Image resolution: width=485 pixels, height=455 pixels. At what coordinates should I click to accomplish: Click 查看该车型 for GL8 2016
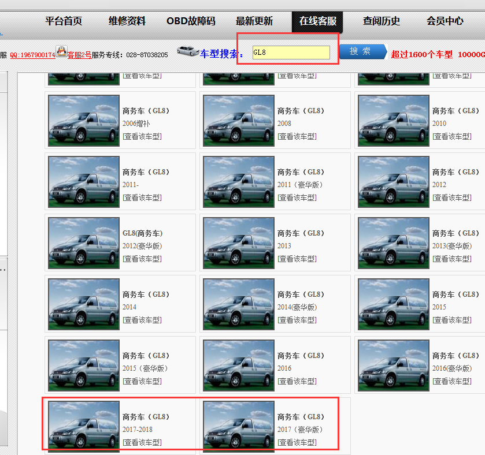pos(297,381)
